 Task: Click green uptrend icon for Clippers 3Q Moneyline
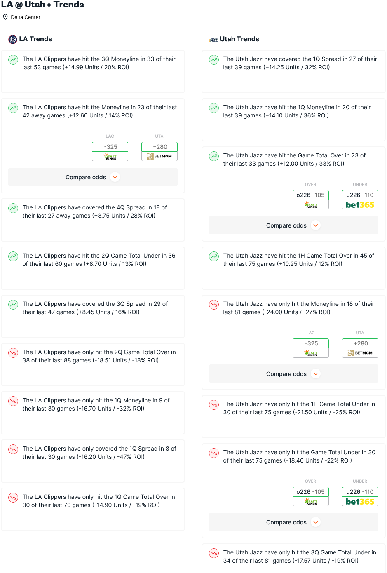[x=13, y=60]
